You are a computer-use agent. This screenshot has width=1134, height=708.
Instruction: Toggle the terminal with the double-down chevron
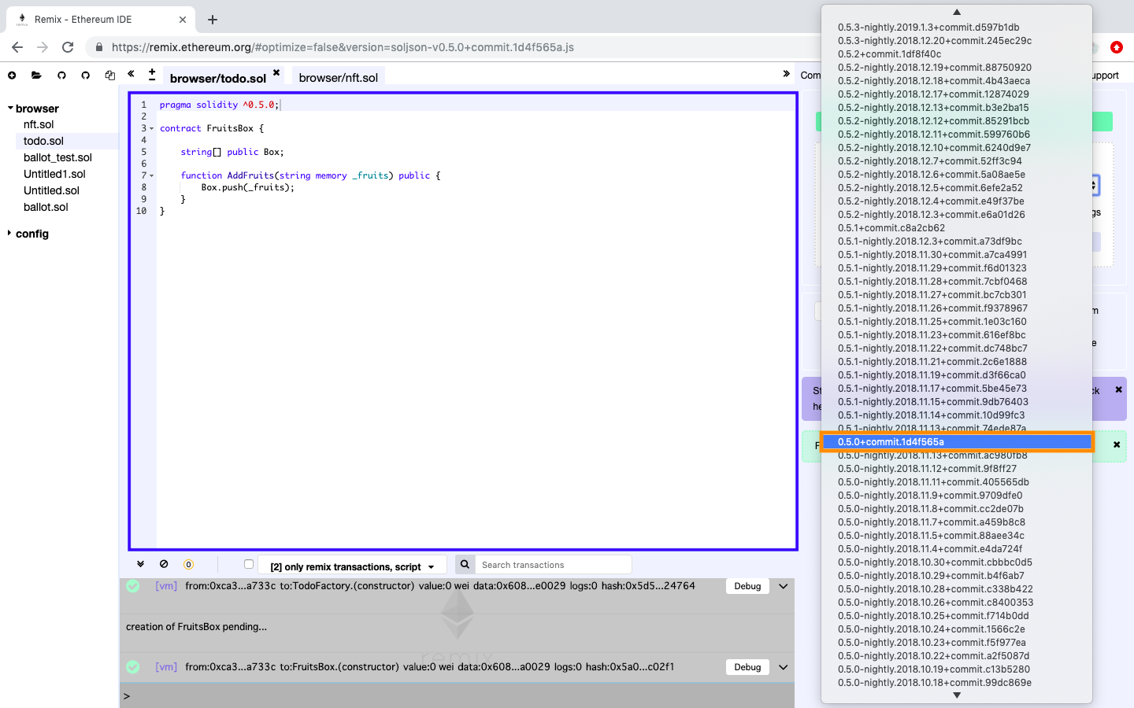point(140,564)
